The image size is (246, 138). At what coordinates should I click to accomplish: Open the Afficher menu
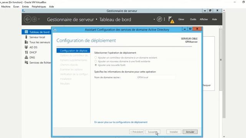click(204, 19)
